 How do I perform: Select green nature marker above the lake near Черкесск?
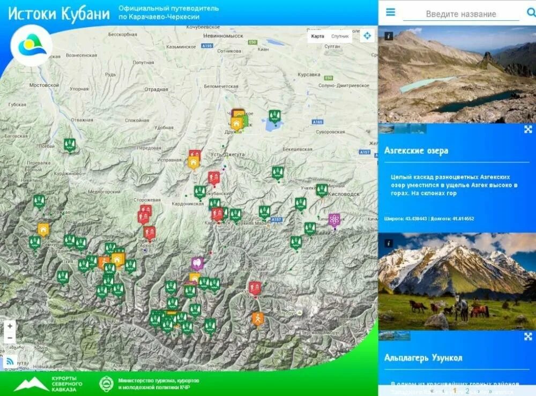point(274,117)
